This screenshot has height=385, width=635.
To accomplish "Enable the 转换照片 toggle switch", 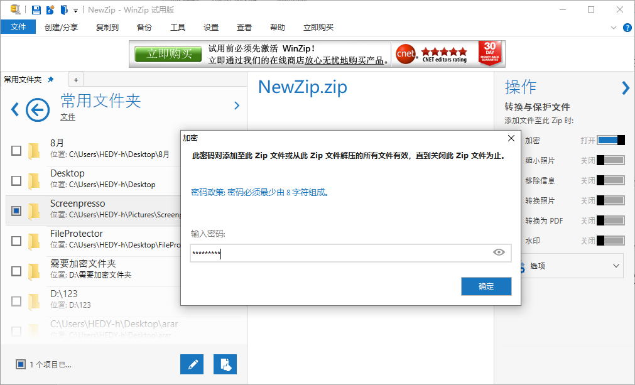I will coord(611,200).
